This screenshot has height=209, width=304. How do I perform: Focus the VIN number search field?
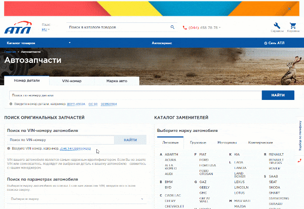[60, 140]
